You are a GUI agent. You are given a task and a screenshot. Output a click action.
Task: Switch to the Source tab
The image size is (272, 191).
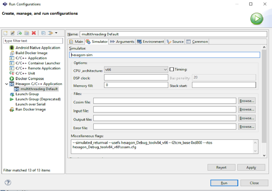pos(175,42)
